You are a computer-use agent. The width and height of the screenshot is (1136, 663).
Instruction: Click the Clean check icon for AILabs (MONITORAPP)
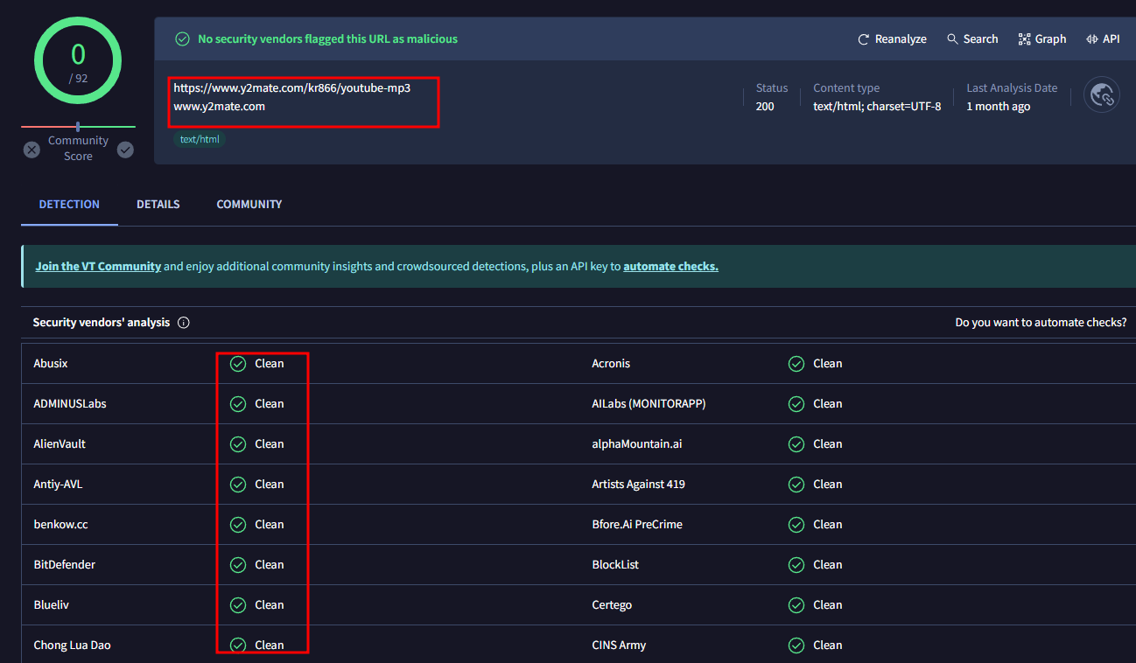click(x=796, y=404)
